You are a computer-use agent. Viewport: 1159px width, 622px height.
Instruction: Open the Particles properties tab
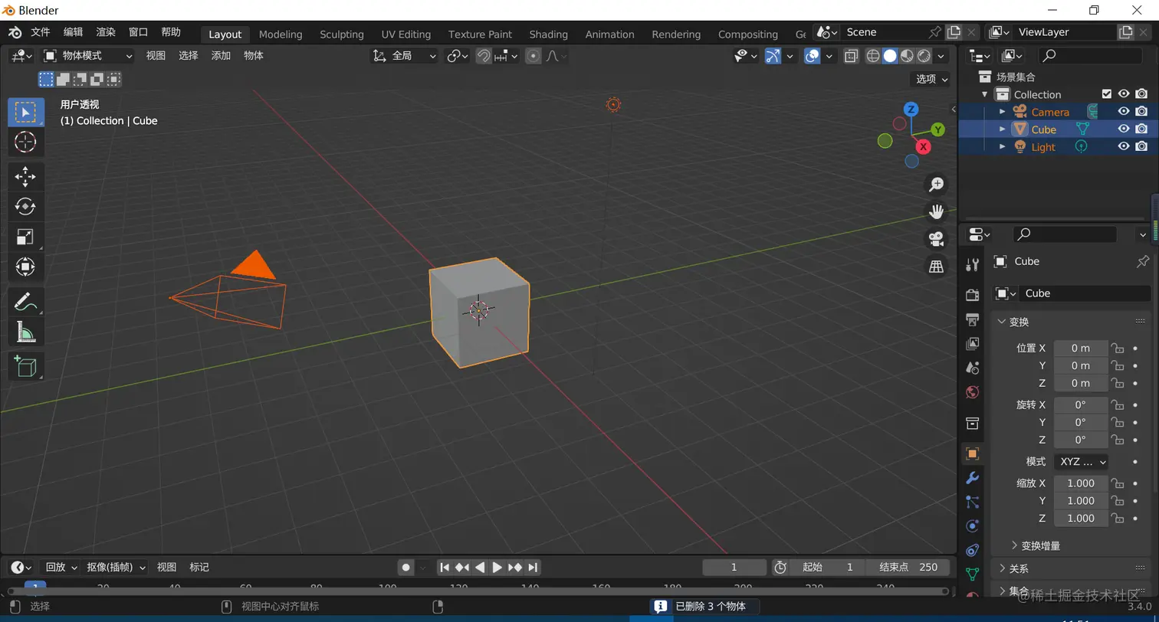click(973, 502)
